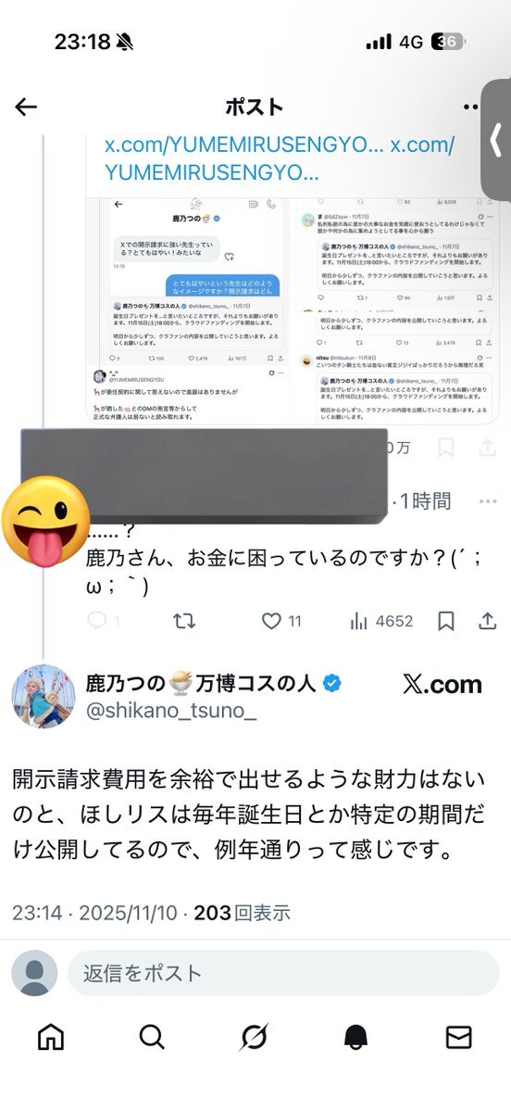511x1112 pixels.
Task: Tap the 返信をポスト reply field
Action: (x=283, y=973)
